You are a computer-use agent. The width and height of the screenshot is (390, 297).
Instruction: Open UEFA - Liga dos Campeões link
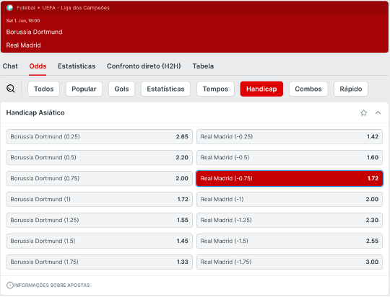point(76,8)
